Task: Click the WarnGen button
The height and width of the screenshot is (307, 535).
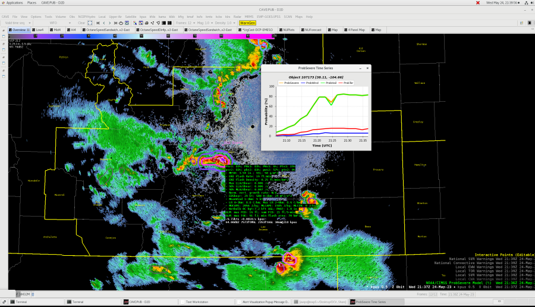Action: click(x=247, y=23)
